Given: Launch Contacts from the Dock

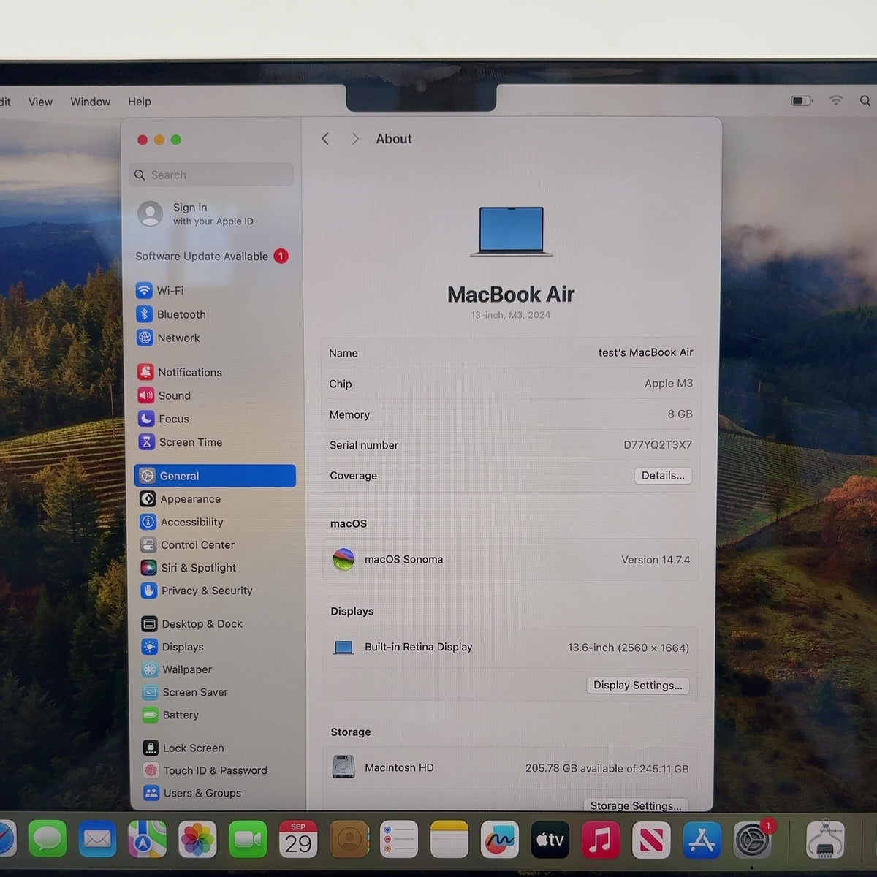Looking at the screenshot, I should coord(349,839).
